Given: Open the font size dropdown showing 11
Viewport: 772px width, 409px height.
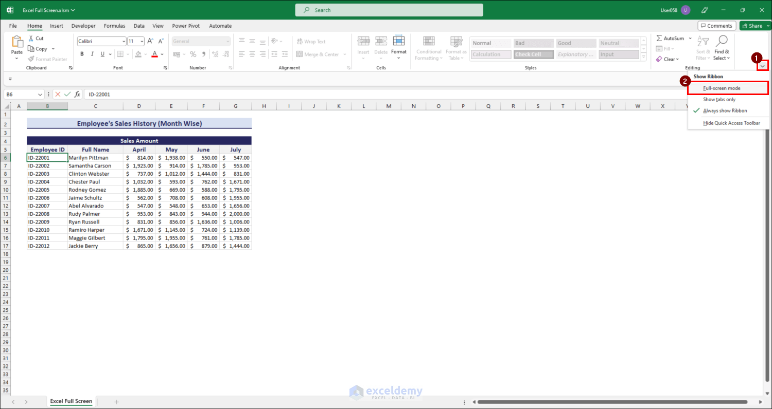Looking at the screenshot, I should (x=142, y=42).
